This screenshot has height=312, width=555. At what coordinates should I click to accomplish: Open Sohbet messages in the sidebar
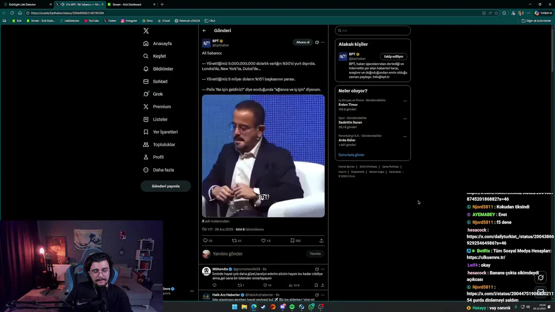click(x=155, y=81)
